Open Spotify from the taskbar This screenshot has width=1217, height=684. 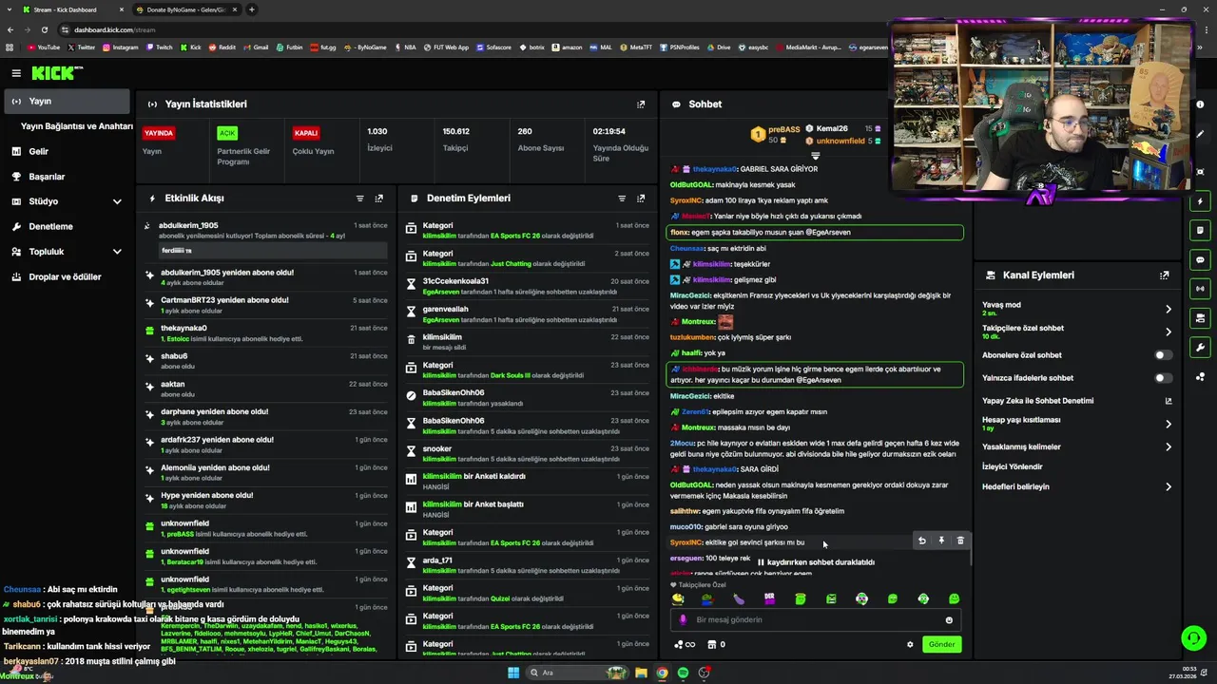point(683,673)
